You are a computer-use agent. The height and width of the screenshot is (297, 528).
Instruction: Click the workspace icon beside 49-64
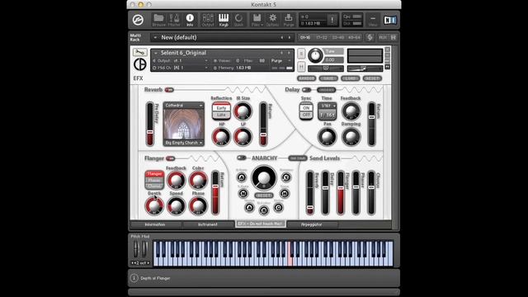(370, 37)
